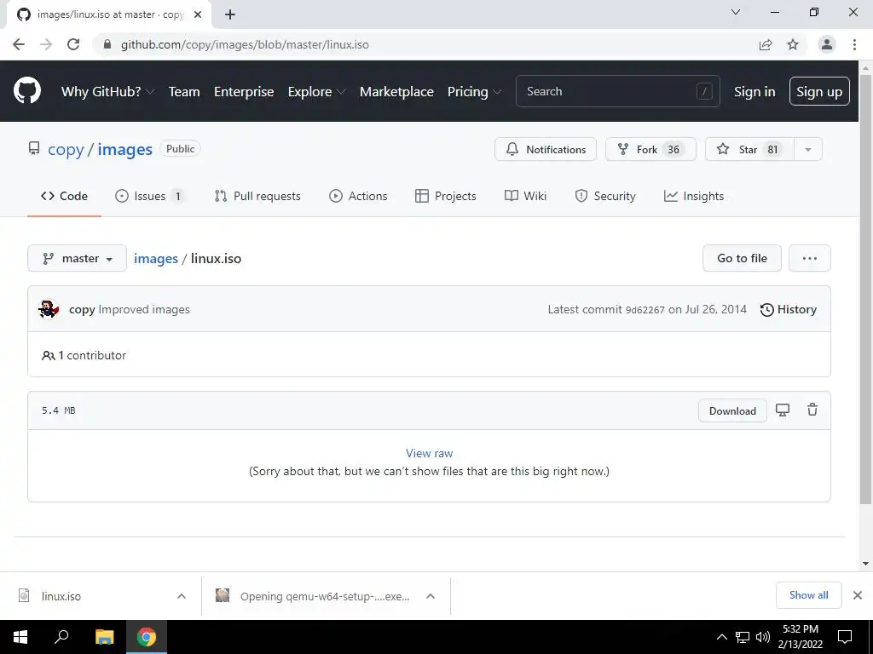Fork the repository

(x=650, y=149)
